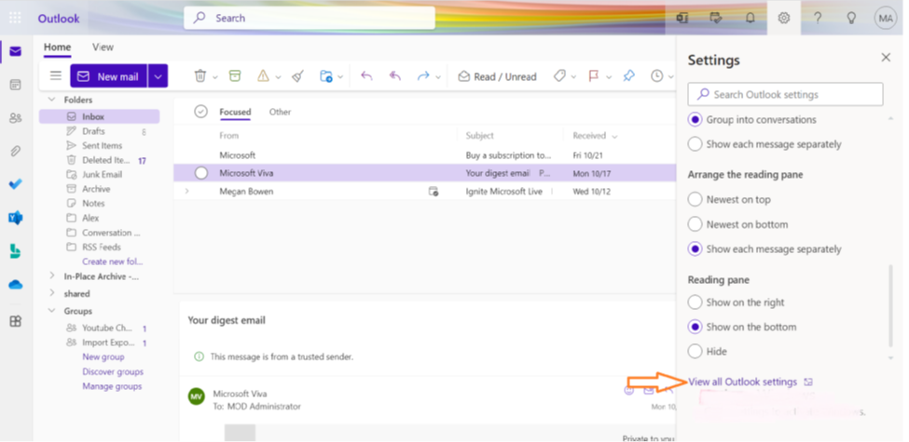Click in the Search Outlook settings field
The width and height of the screenshot is (909, 442).
[x=786, y=94]
